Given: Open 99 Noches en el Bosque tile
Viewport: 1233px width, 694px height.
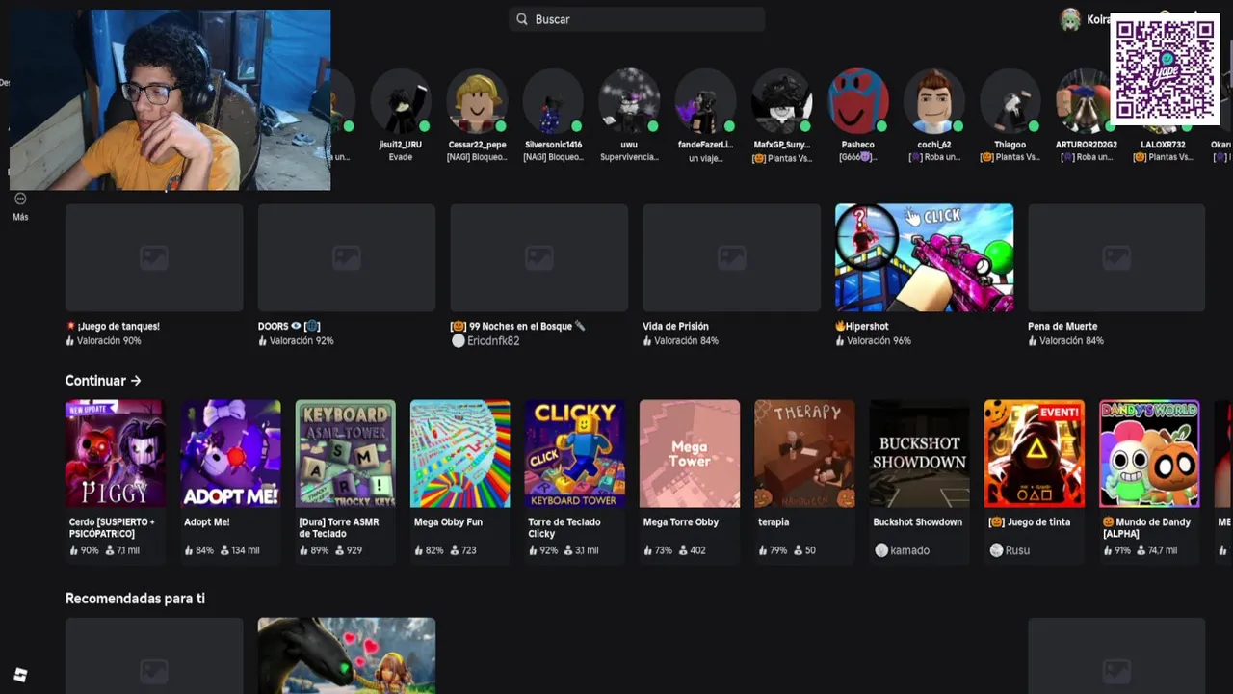Looking at the screenshot, I should pos(539,257).
